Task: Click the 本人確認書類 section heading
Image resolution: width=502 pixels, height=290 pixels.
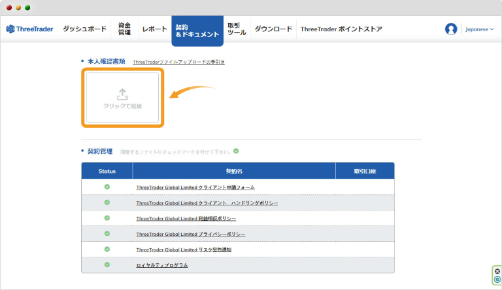Action: click(x=107, y=61)
